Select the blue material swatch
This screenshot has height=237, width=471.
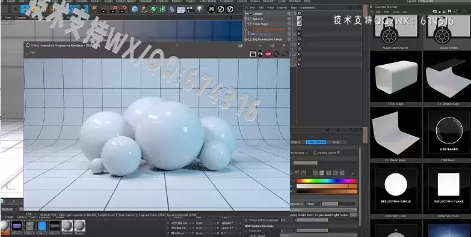point(42,226)
